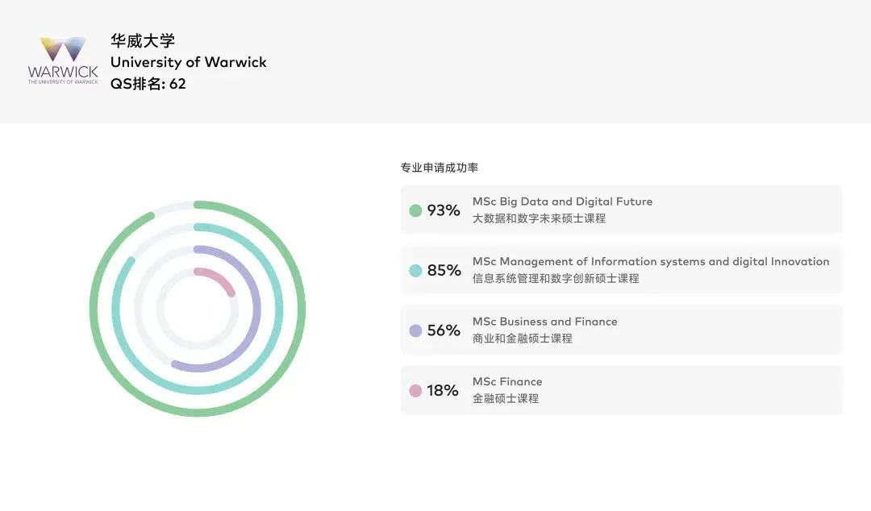This screenshot has height=511, width=871.
Task: Click the purple dot beside 56%
Action: coord(415,330)
